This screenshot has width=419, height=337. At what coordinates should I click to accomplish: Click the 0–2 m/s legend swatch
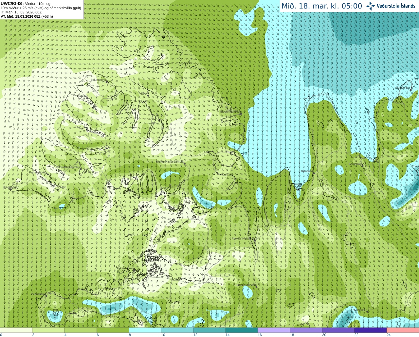tap(16, 330)
